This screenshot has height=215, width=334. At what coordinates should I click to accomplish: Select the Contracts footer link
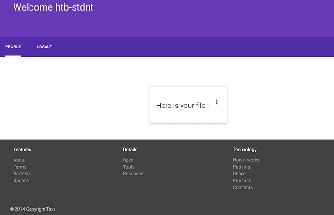click(x=243, y=187)
